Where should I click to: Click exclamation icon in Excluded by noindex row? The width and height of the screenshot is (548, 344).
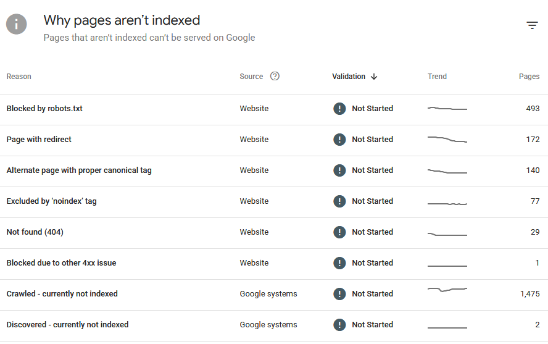tap(339, 201)
